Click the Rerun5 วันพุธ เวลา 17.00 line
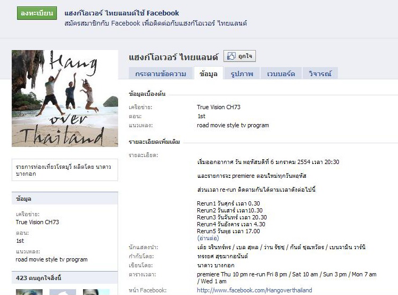 (228, 231)
